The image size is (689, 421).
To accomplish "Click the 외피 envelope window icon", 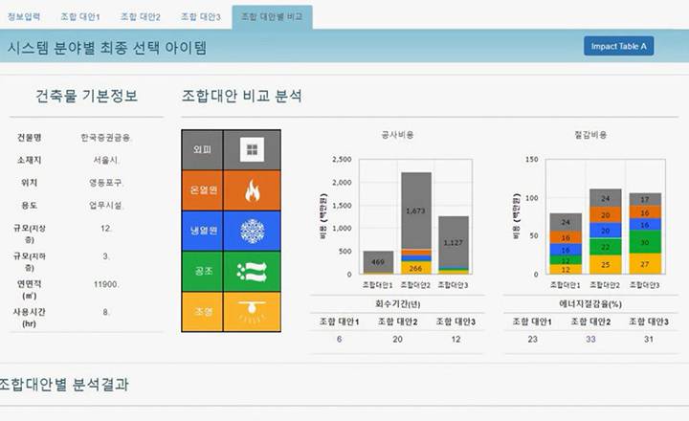I will [x=253, y=149].
